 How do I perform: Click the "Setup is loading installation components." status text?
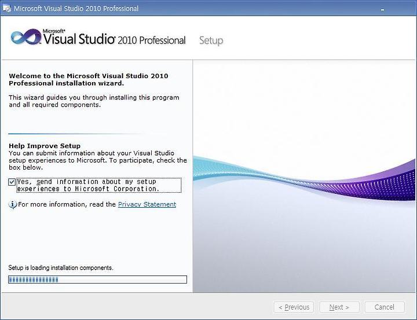click(61, 268)
